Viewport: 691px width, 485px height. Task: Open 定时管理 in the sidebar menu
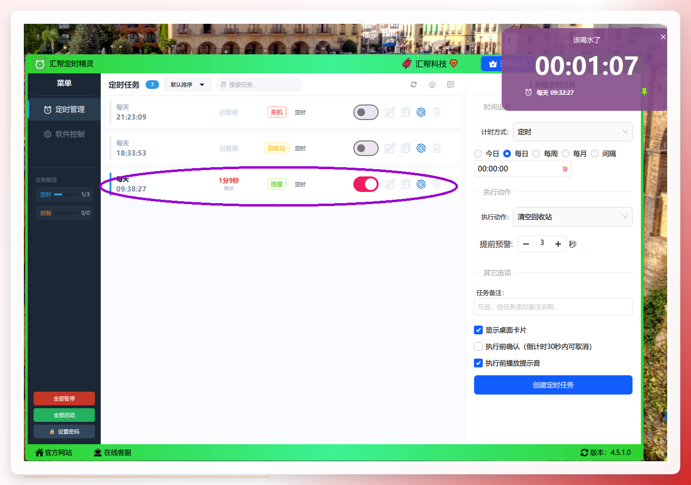(64, 109)
